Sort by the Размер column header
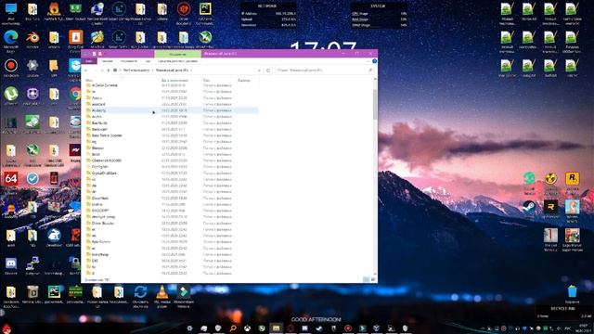Viewport: 594px width, 334px height. 244,81
